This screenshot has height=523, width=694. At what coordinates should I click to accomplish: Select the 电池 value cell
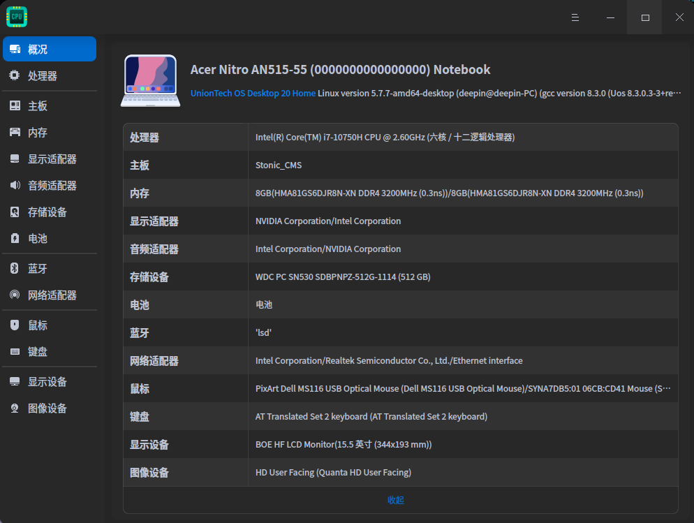point(264,304)
